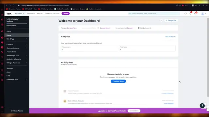Click the purple Upgrade button
This screenshot has height=117, width=209.
[x=66, y=14]
